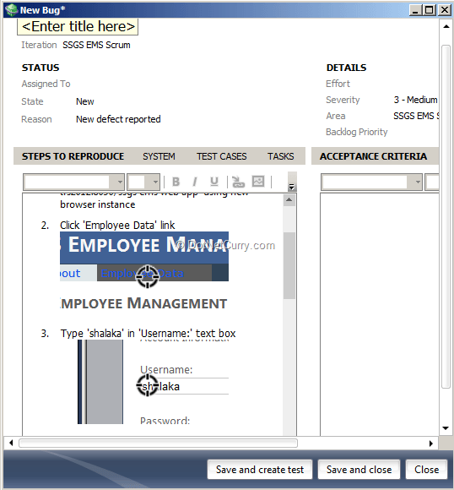Viewport: 454px width, 490px height.
Task: Toggle Underline formatting in steps toolbar
Action: click(x=214, y=182)
